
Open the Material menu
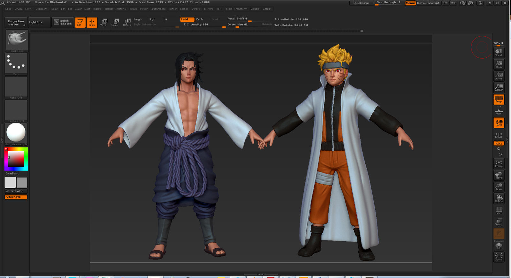[x=121, y=9]
